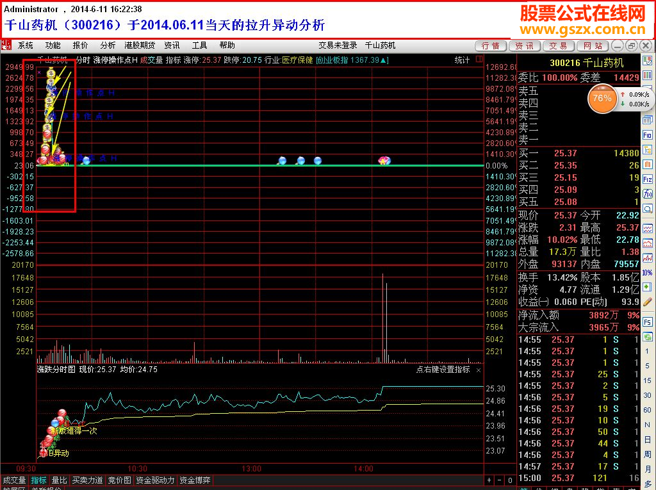
Task: Click the 行情 button in title bar
Action: (491, 45)
